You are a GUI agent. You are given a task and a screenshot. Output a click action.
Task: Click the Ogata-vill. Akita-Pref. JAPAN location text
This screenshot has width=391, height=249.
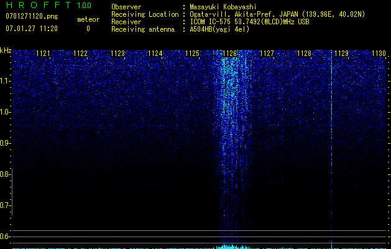click(277, 14)
